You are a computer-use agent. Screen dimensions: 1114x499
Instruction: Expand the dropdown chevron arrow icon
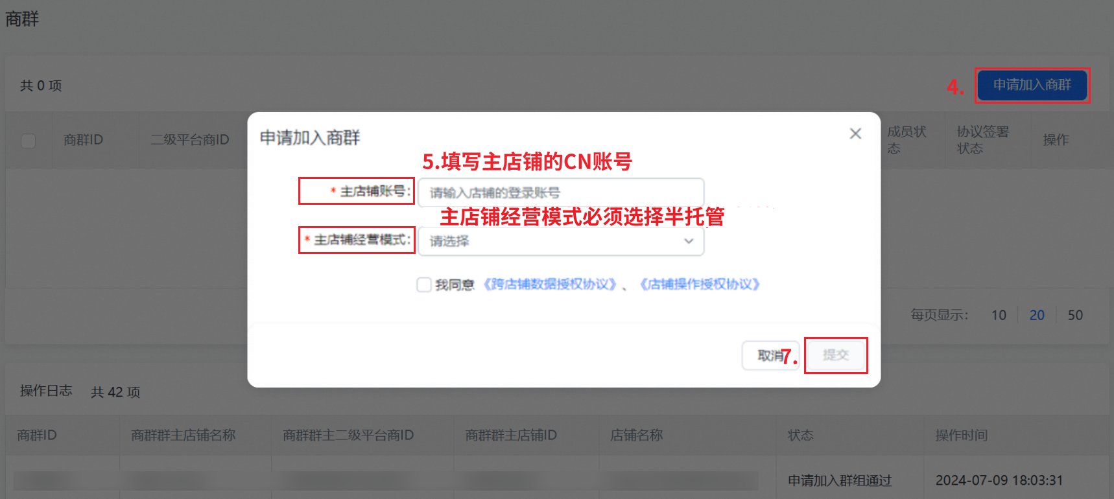[689, 241]
